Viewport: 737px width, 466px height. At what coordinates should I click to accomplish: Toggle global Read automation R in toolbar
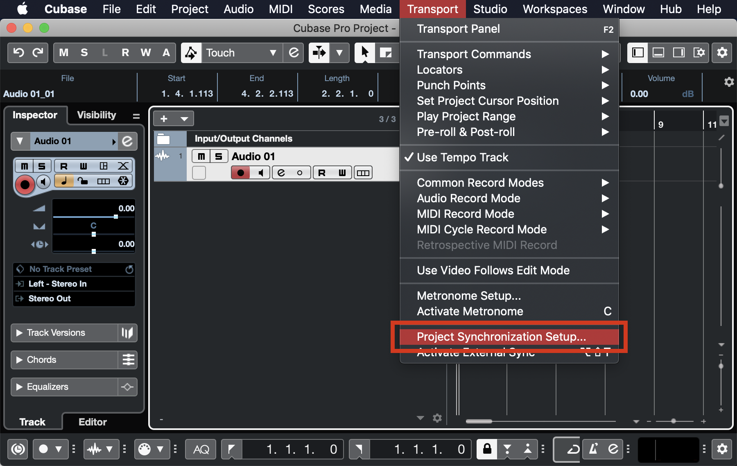[x=125, y=53]
